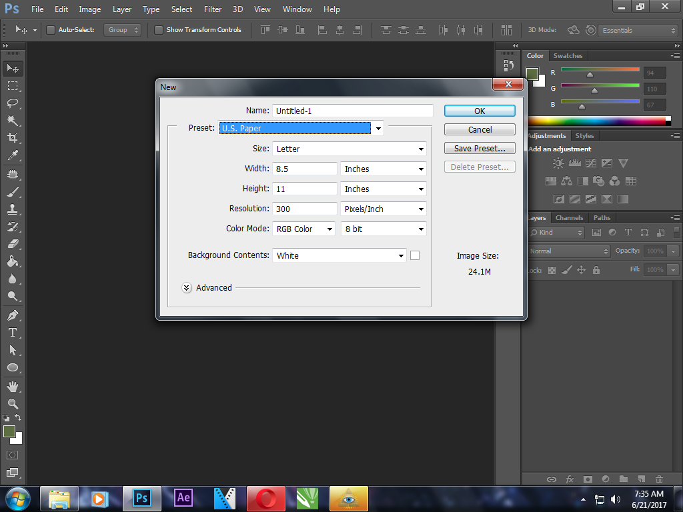
Task: Open Resolution units dropdown Pixels/Inch
Action: pyautogui.click(x=383, y=209)
